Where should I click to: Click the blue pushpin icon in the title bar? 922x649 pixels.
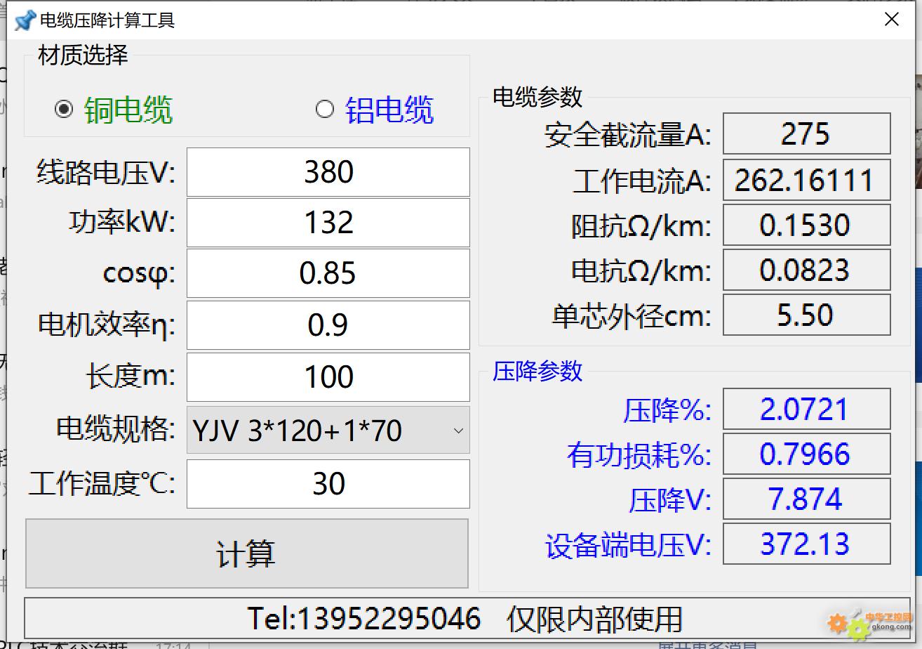pyautogui.click(x=23, y=19)
